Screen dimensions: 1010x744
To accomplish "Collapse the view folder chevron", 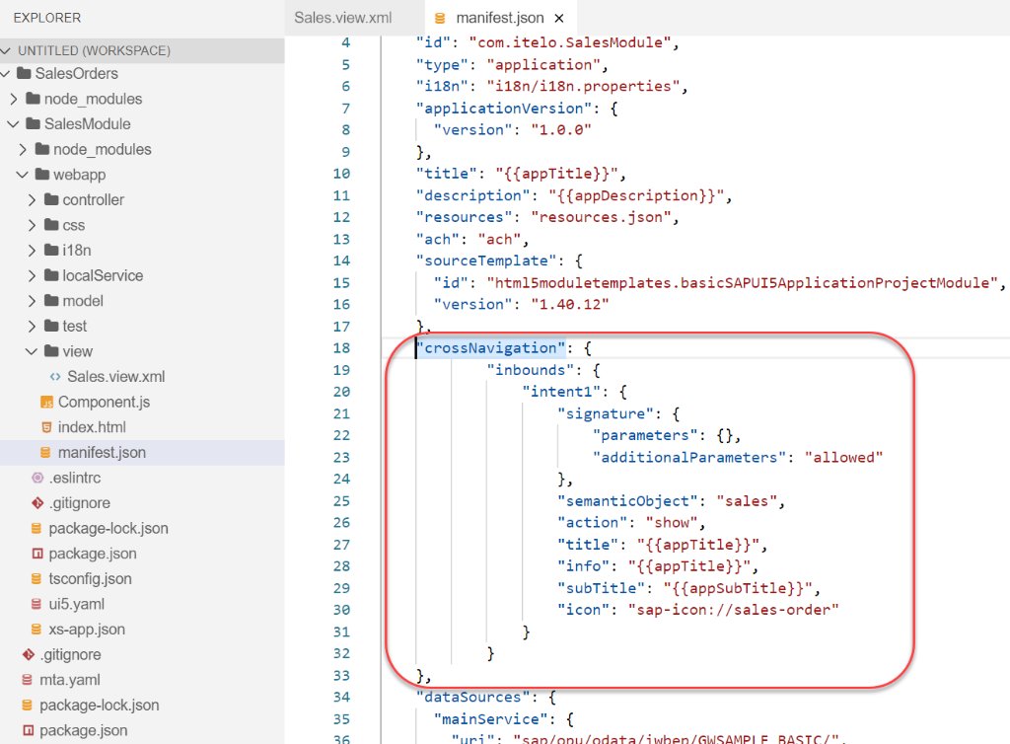I will coord(32,351).
